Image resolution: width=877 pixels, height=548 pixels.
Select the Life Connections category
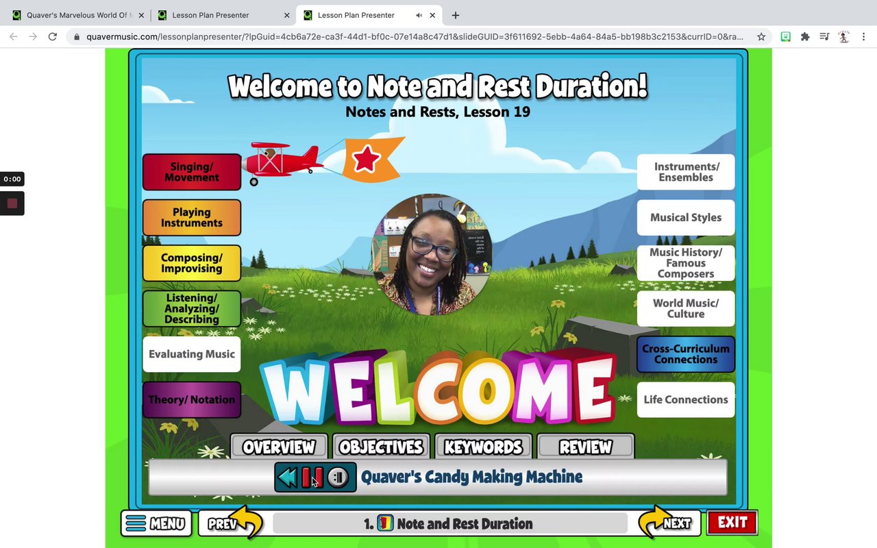tap(686, 400)
